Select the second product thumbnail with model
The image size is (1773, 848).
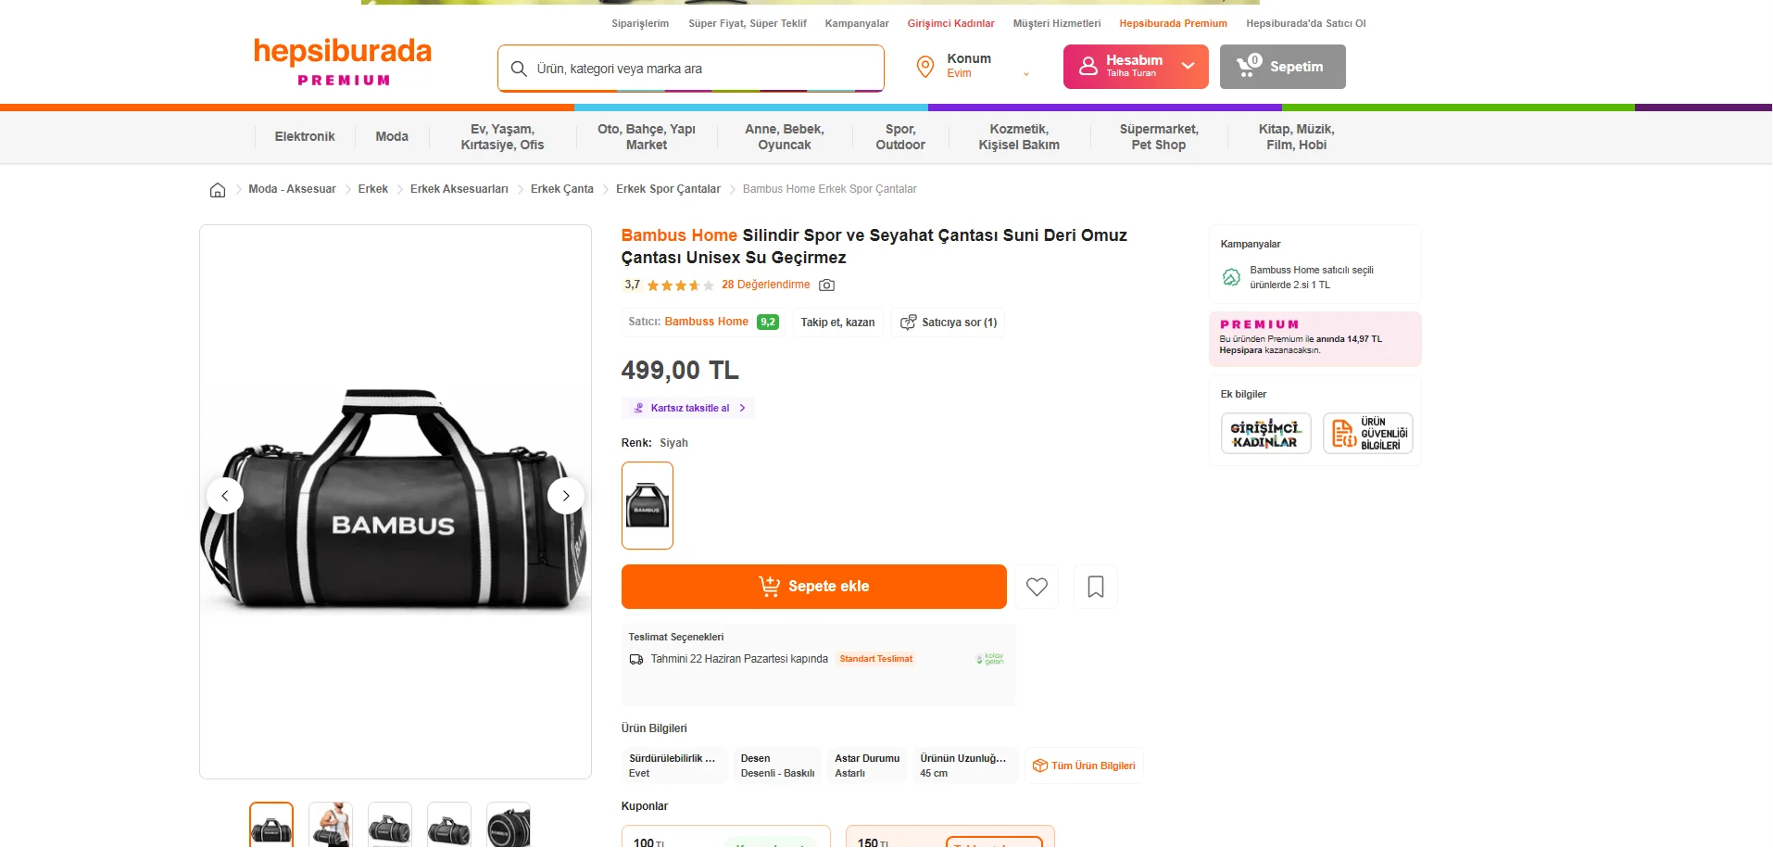click(x=331, y=825)
